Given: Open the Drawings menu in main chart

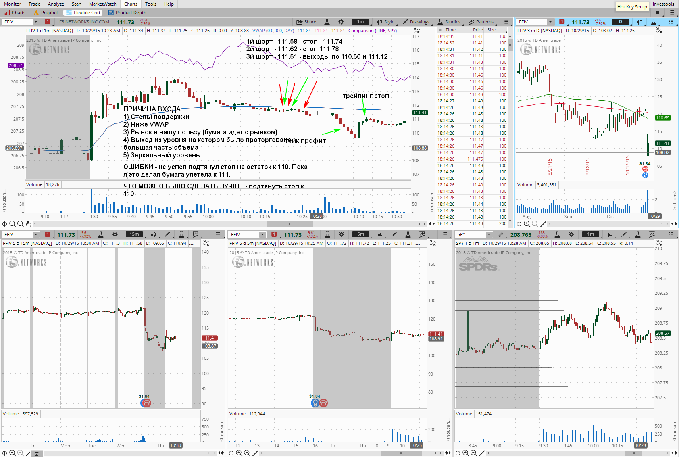Looking at the screenshot, I should coord(416,22).
